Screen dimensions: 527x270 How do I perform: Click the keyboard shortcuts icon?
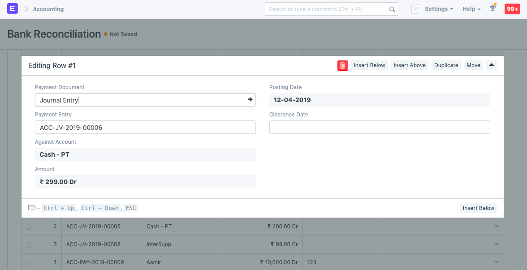[x=31, y=207]
